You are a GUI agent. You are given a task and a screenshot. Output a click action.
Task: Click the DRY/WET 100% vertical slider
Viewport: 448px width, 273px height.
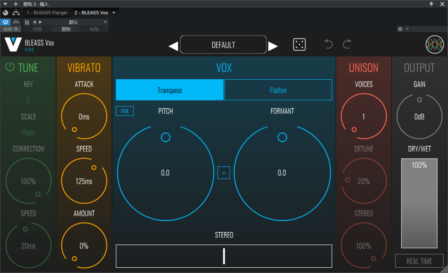pos(419,203)
